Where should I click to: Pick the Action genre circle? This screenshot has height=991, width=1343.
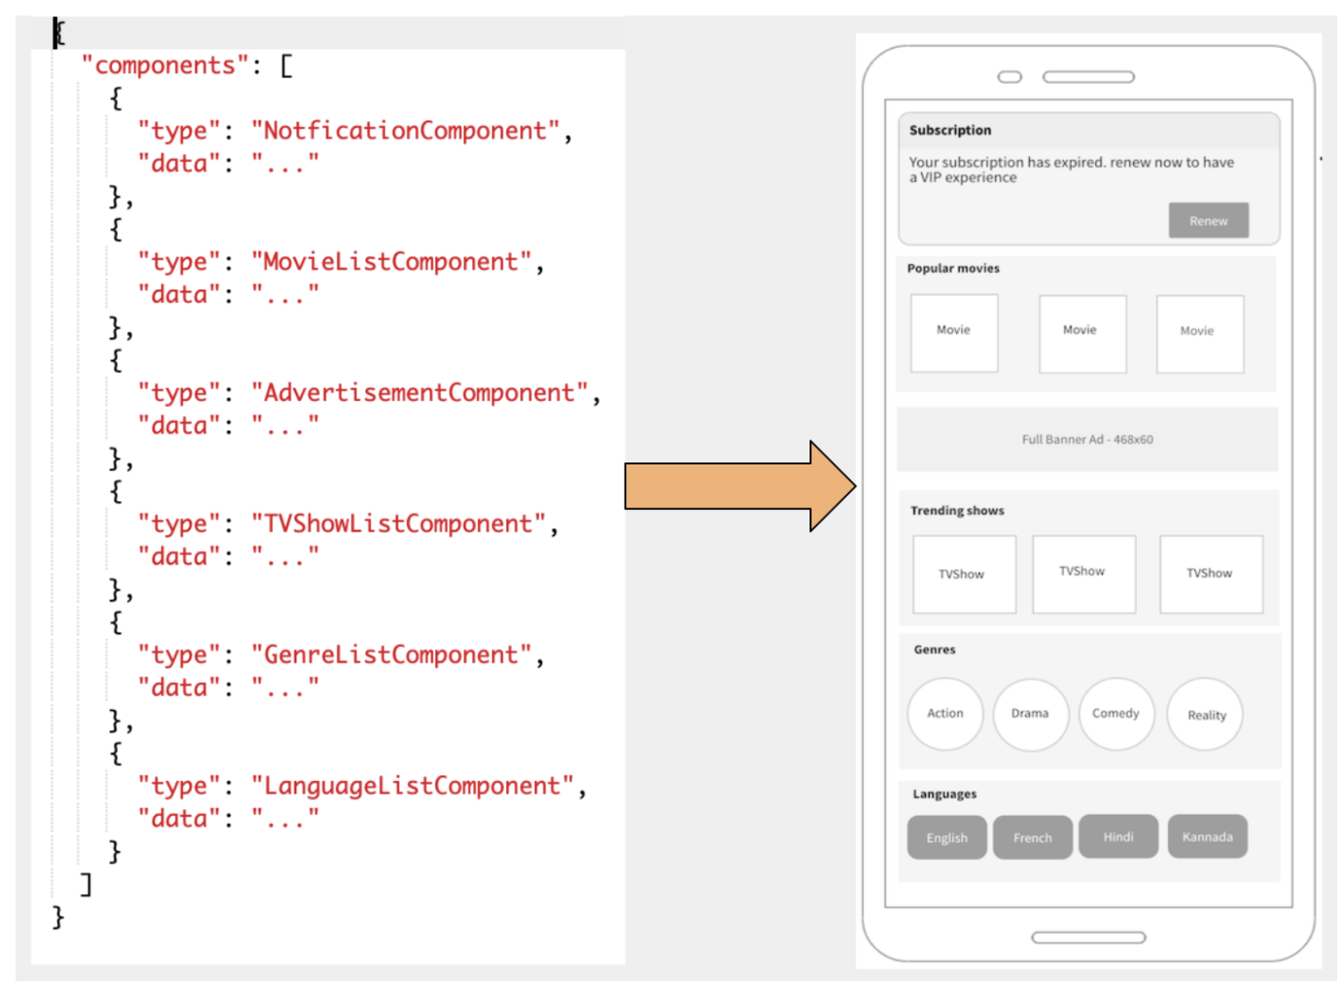[x=946, y=714]
